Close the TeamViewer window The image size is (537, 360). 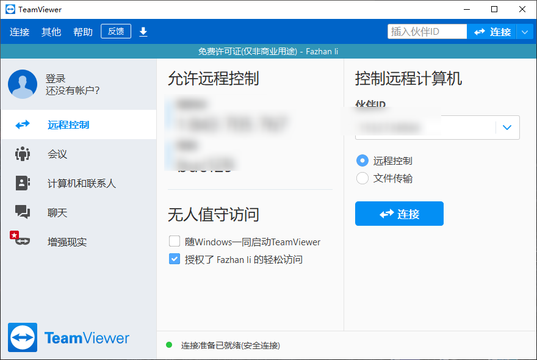522,9
